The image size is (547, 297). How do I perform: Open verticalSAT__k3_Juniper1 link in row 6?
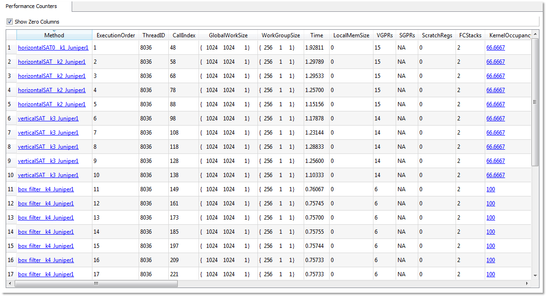point(48,119)
